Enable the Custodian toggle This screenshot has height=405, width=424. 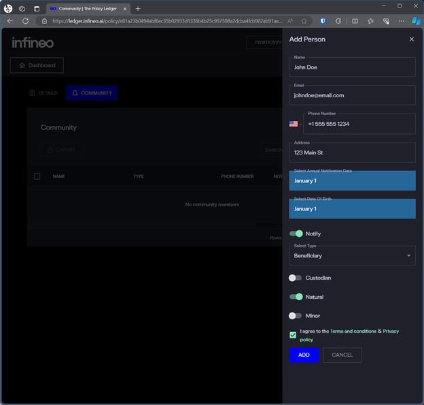pos(295,278)
